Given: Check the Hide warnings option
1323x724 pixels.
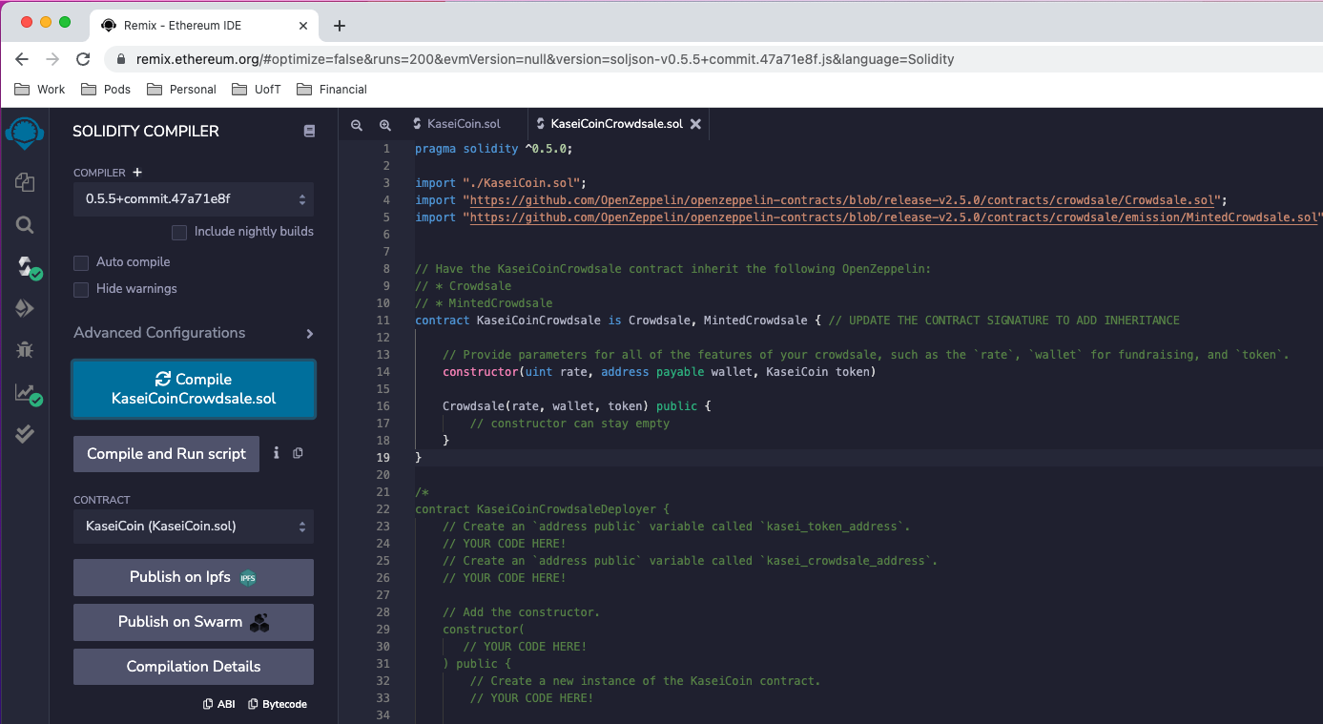Looking at the screenshot, I should pyautogui.click(x=81, y=288).
